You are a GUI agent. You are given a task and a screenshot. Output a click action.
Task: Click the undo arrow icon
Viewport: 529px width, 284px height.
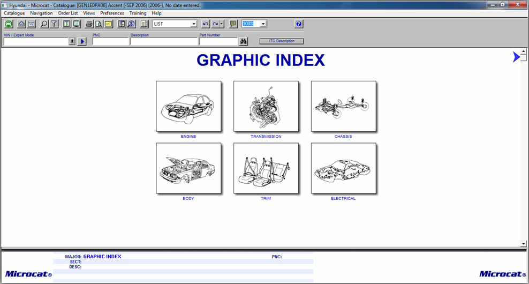click(x=206, y=24)
